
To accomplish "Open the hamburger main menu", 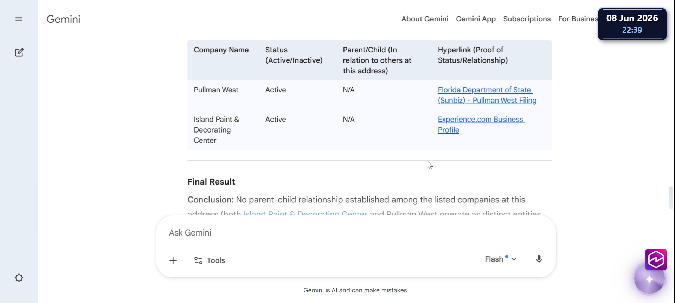I will coord(19,19).
